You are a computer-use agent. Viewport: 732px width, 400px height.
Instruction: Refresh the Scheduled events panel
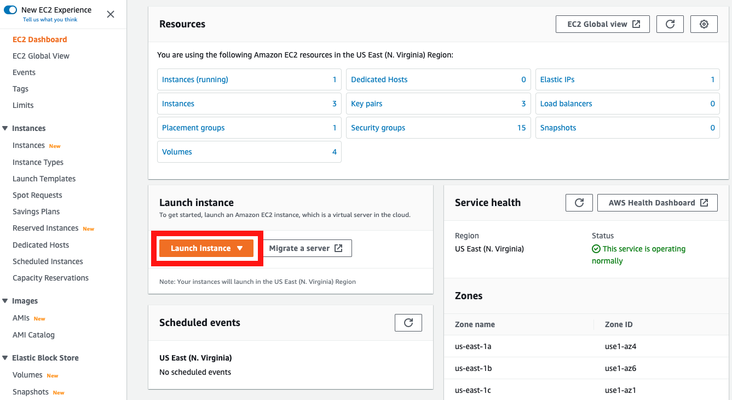click(x=408, y=323)
